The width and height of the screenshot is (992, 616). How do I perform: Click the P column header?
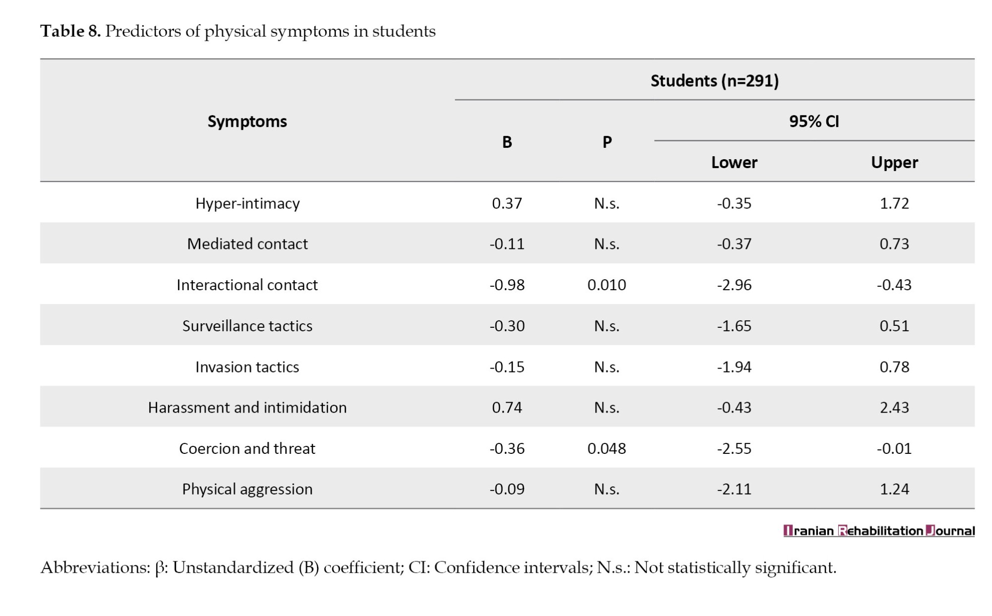tap(607, 142)
